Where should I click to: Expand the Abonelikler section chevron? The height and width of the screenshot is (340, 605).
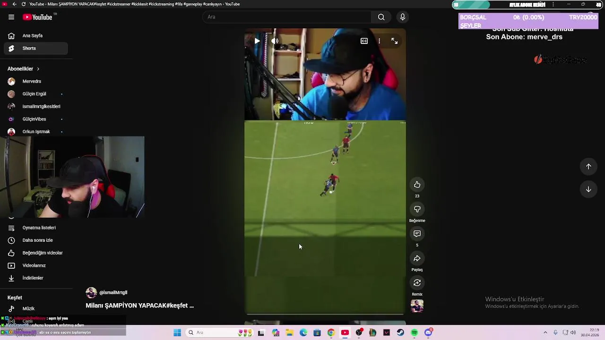pos(38,69)
